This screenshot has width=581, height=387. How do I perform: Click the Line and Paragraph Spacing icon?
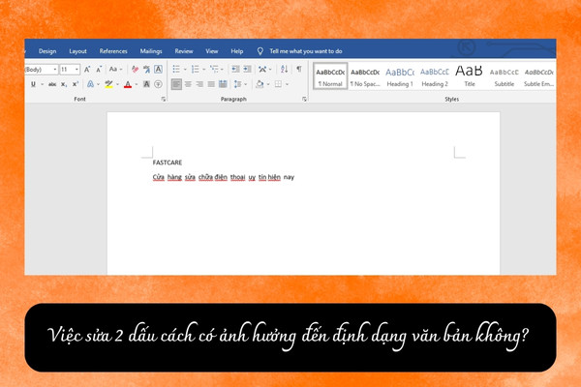[238, 84]
